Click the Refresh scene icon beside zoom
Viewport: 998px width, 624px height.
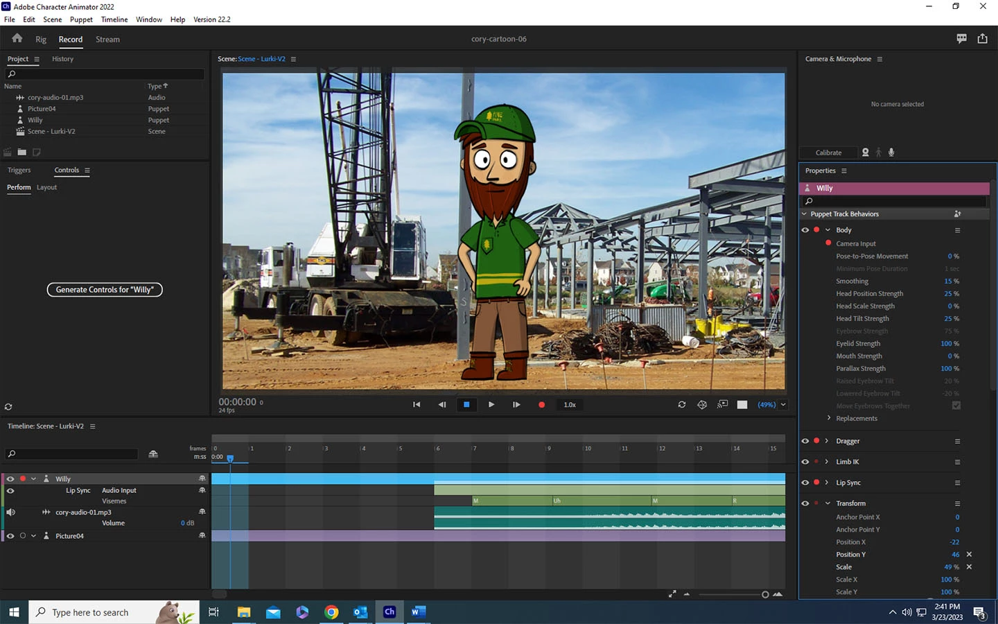(682, 405)
